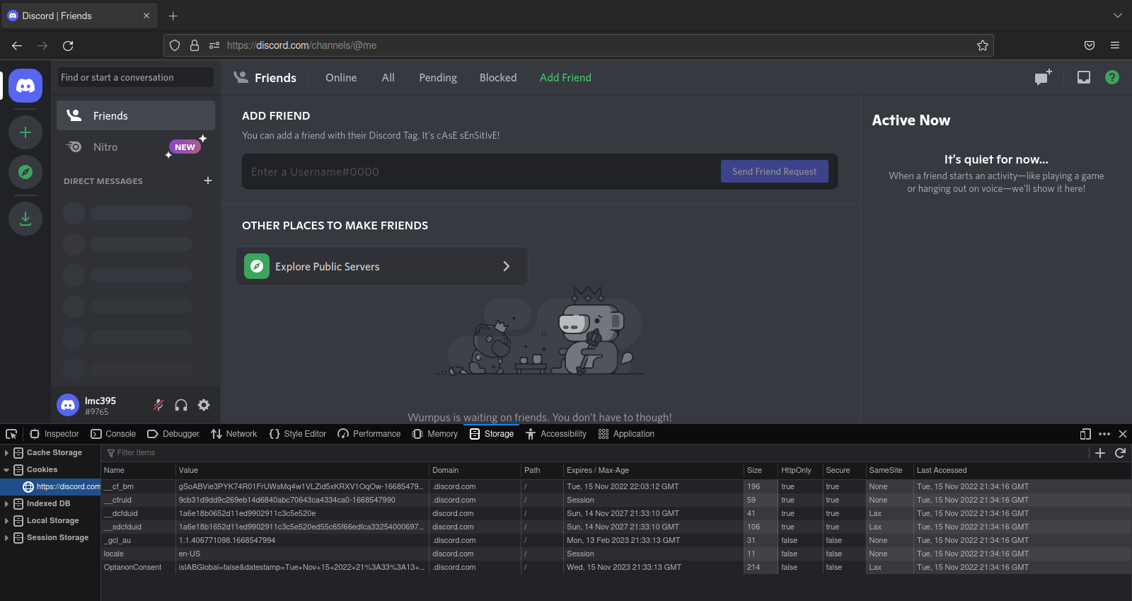1132x601 pixels.
Task: Open Explore Public Servers compass icon in sidebar
Action: (25, 172)
